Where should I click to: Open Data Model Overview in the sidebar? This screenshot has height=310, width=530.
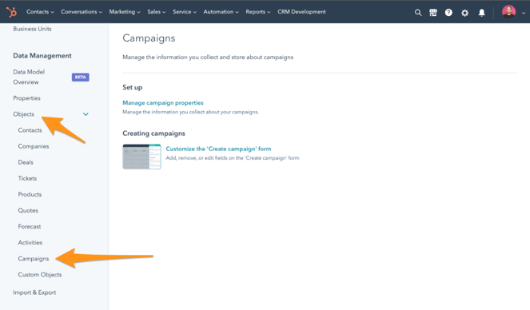coord(29,77)
